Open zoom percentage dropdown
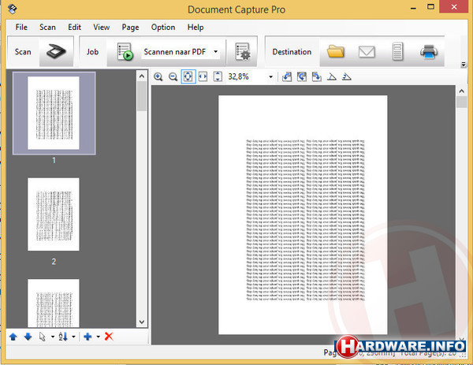Image resolution: width=473 pixels, height=365 pixels. (270, 77)
